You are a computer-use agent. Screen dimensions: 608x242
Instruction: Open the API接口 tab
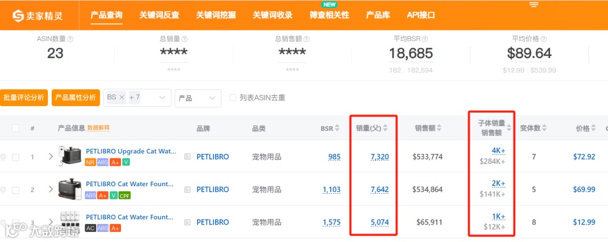421,16
